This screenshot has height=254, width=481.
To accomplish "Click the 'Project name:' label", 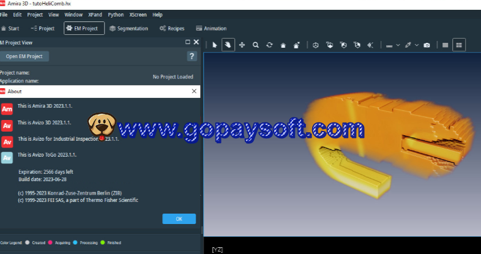I will (15, 73).
